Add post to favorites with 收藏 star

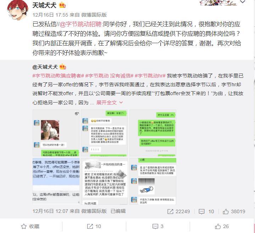[x=30, y=226]
